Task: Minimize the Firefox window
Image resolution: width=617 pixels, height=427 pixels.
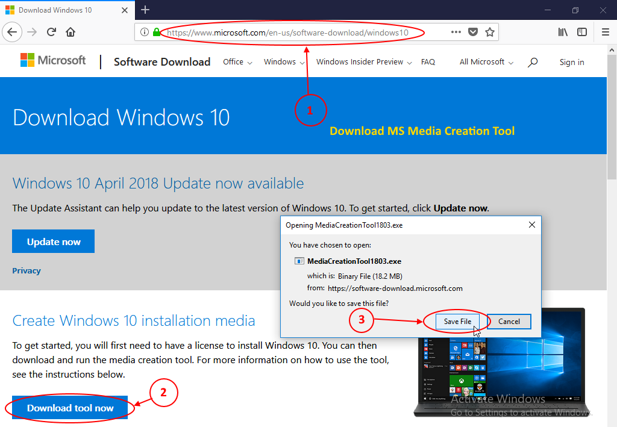Action: click(547, 10)
